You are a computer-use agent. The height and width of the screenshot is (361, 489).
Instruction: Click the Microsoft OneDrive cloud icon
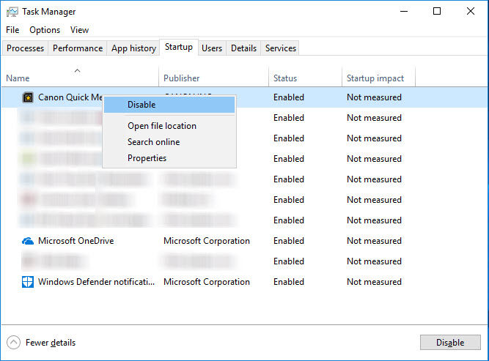[28, 241]
